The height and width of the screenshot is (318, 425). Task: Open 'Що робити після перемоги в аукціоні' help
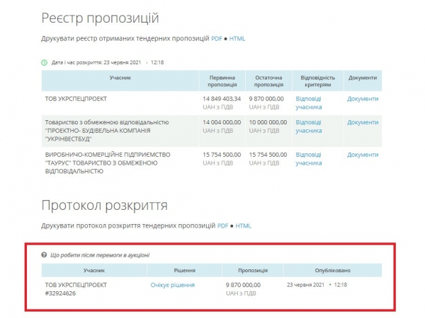coord(100,254)
